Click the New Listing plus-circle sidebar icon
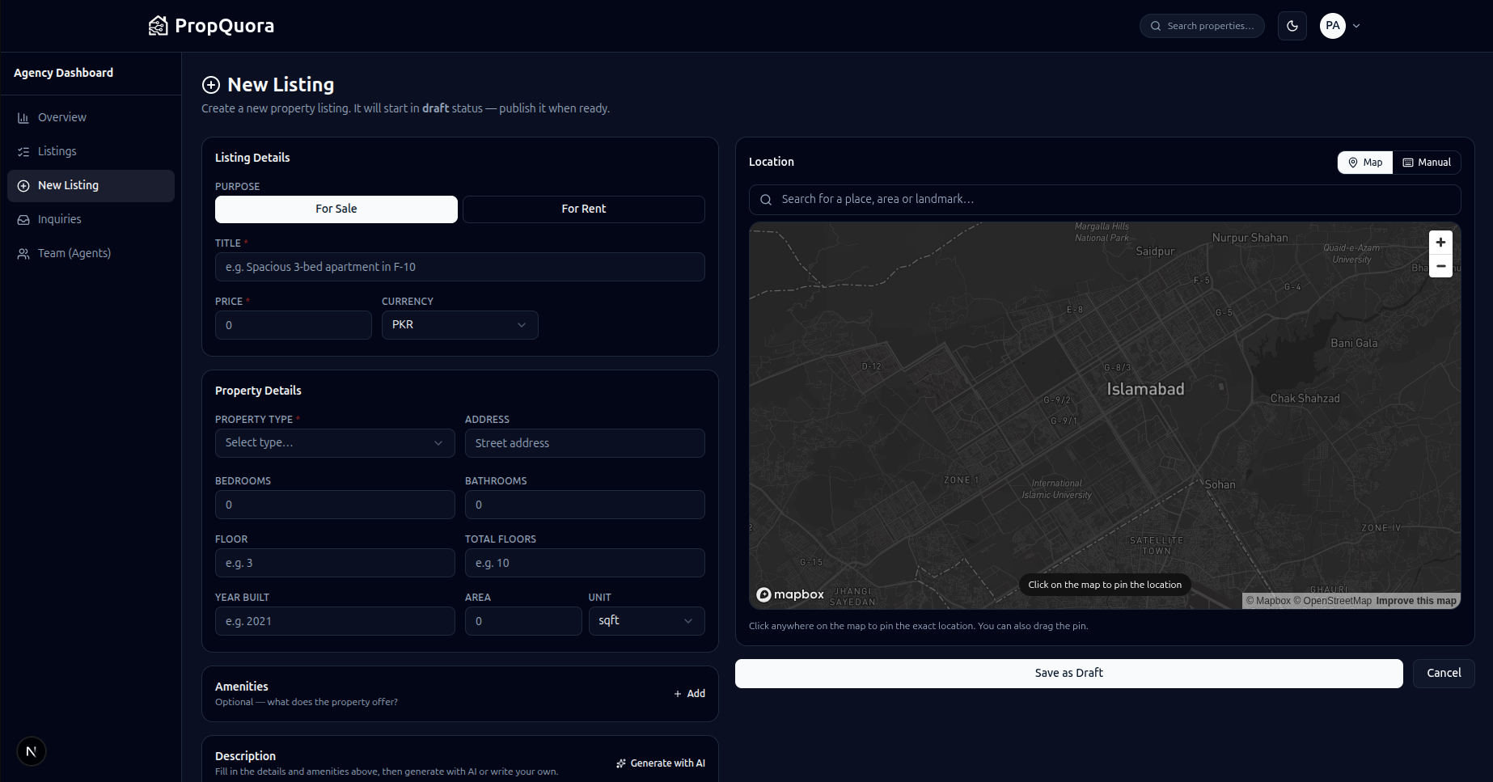1493x782 pixels. [x=23, y=186]
